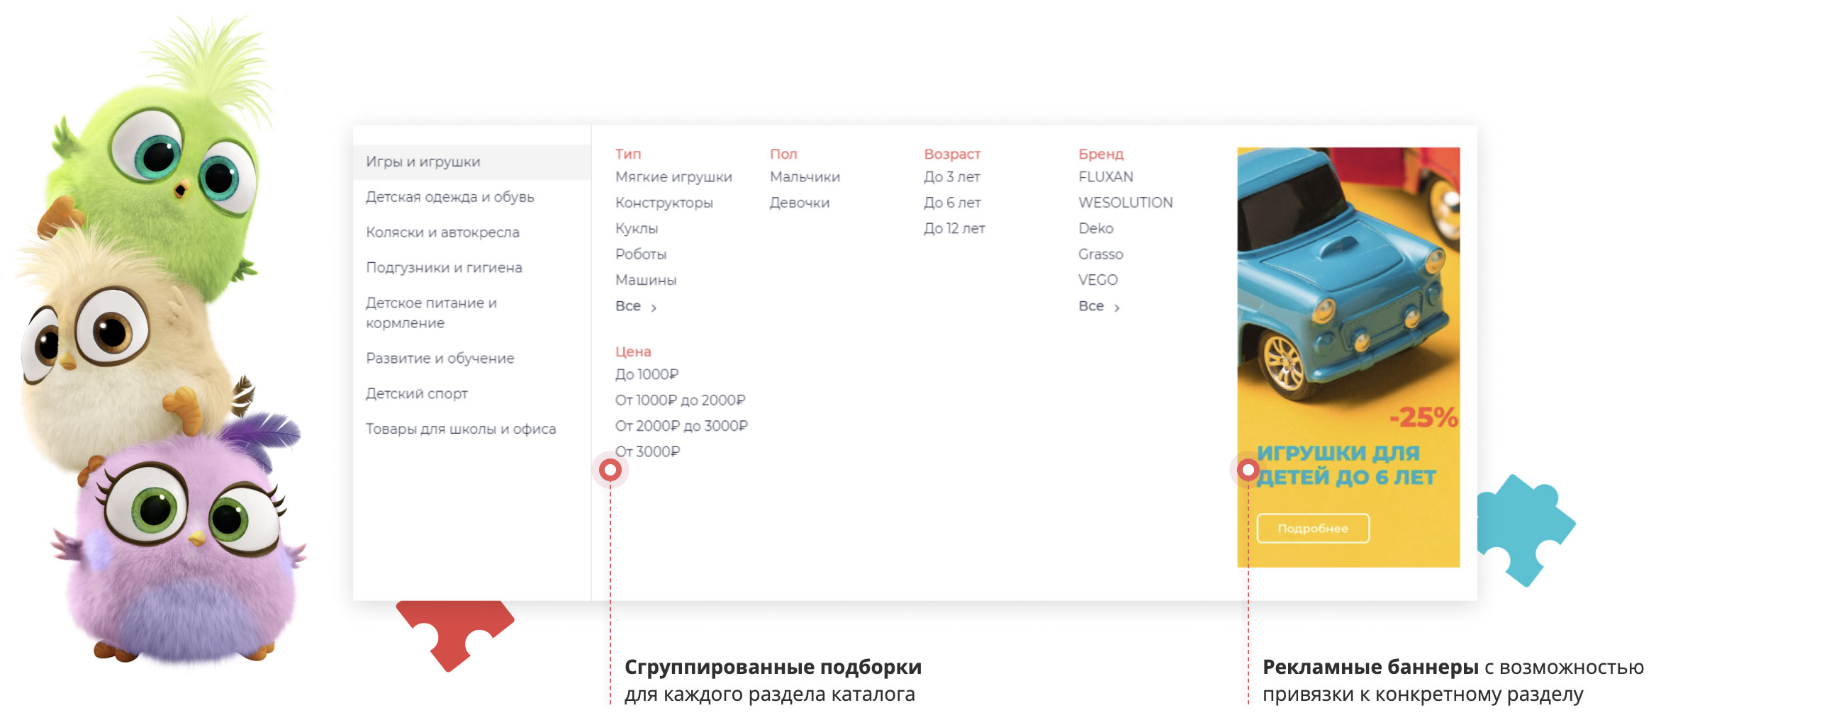The image size is (1829, 720).
Task: Open 'Товары для школы и офиса'
Action: (460, 429)
